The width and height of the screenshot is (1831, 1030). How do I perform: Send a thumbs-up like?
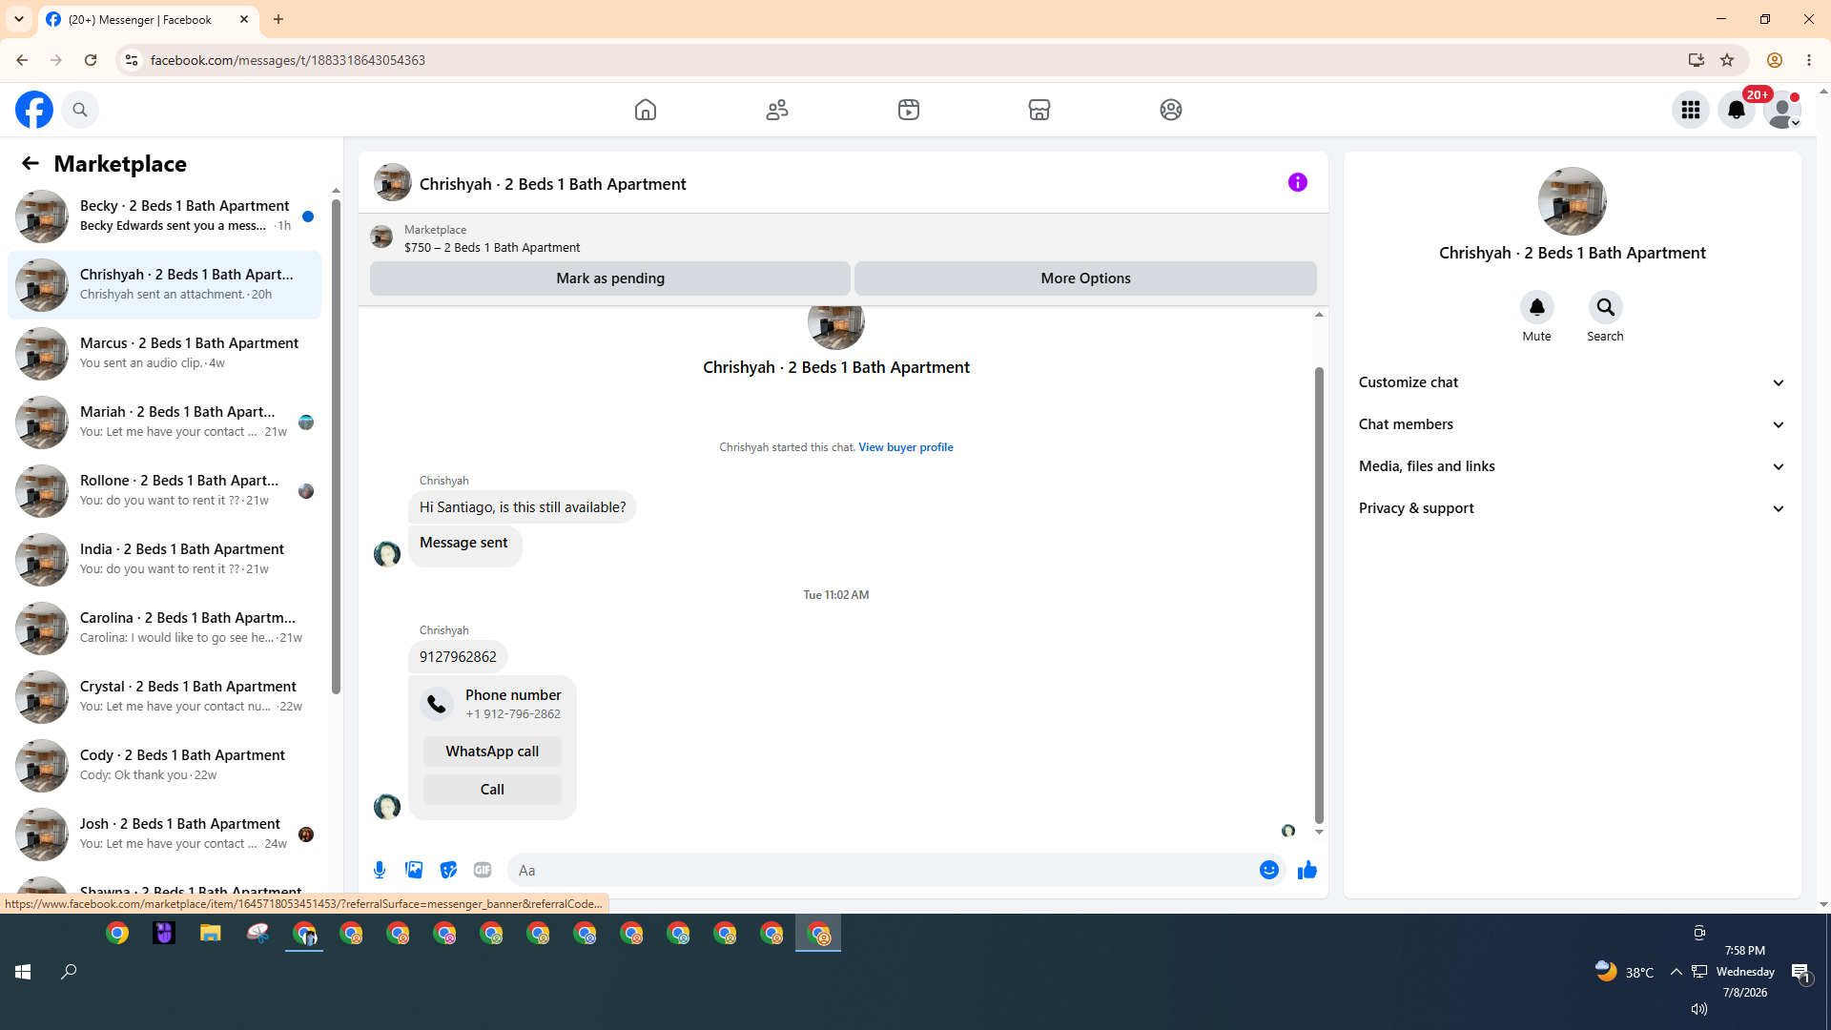coord(1307,870)
